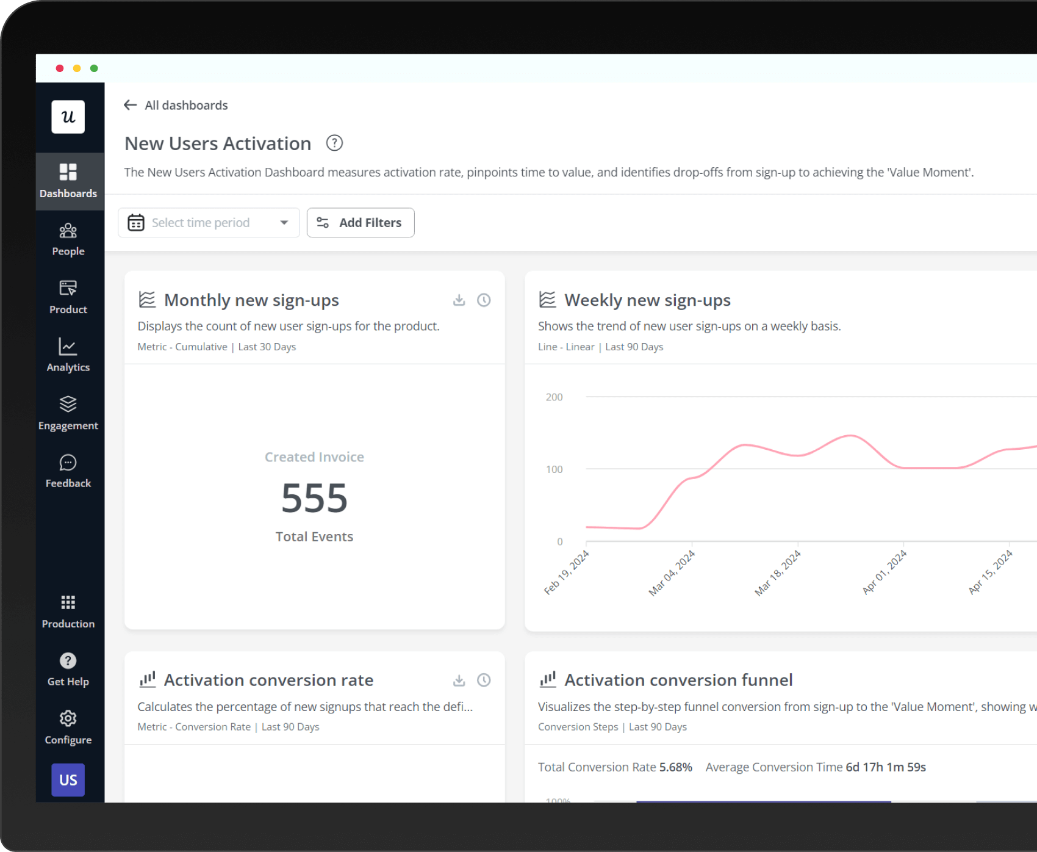Image resolution: width=1037 pixels, height=852 pixels.
Task: Download the Monthly new sign-ups report
Action: (x=459, y=300)
